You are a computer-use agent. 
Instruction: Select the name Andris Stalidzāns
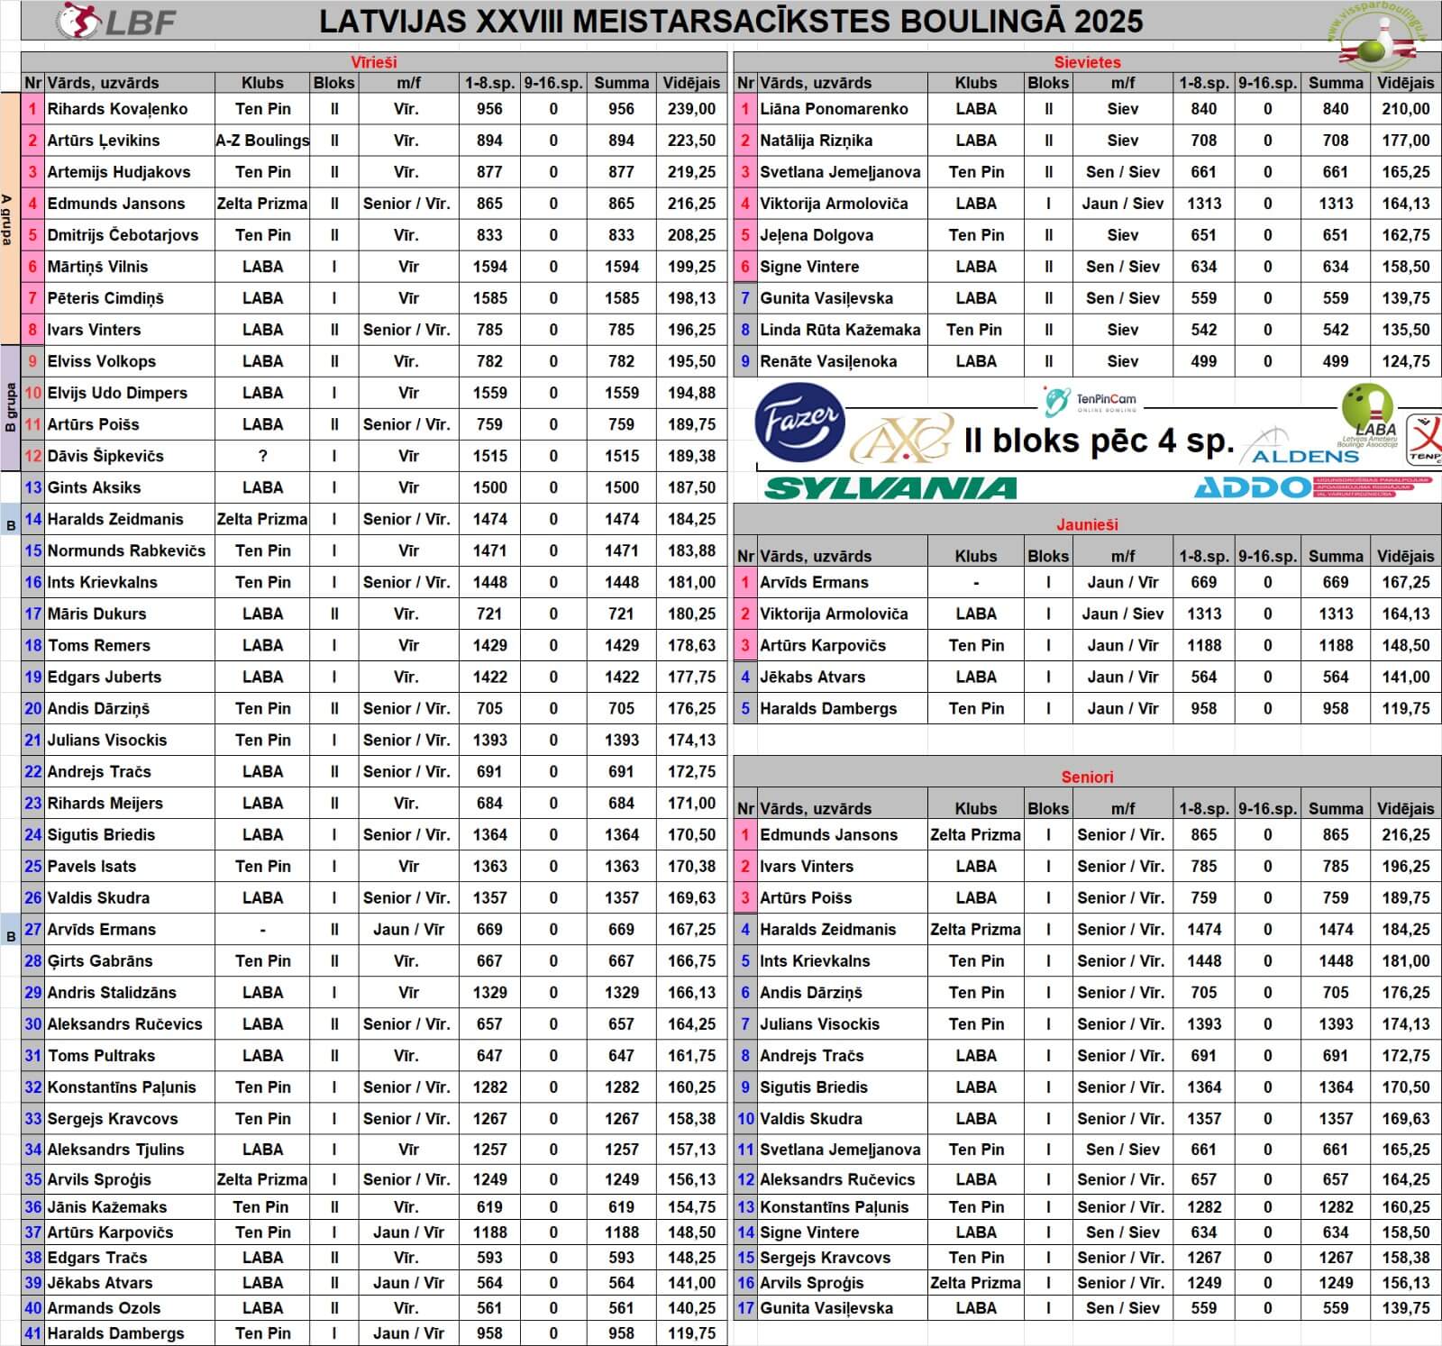[x=112, y=992]
